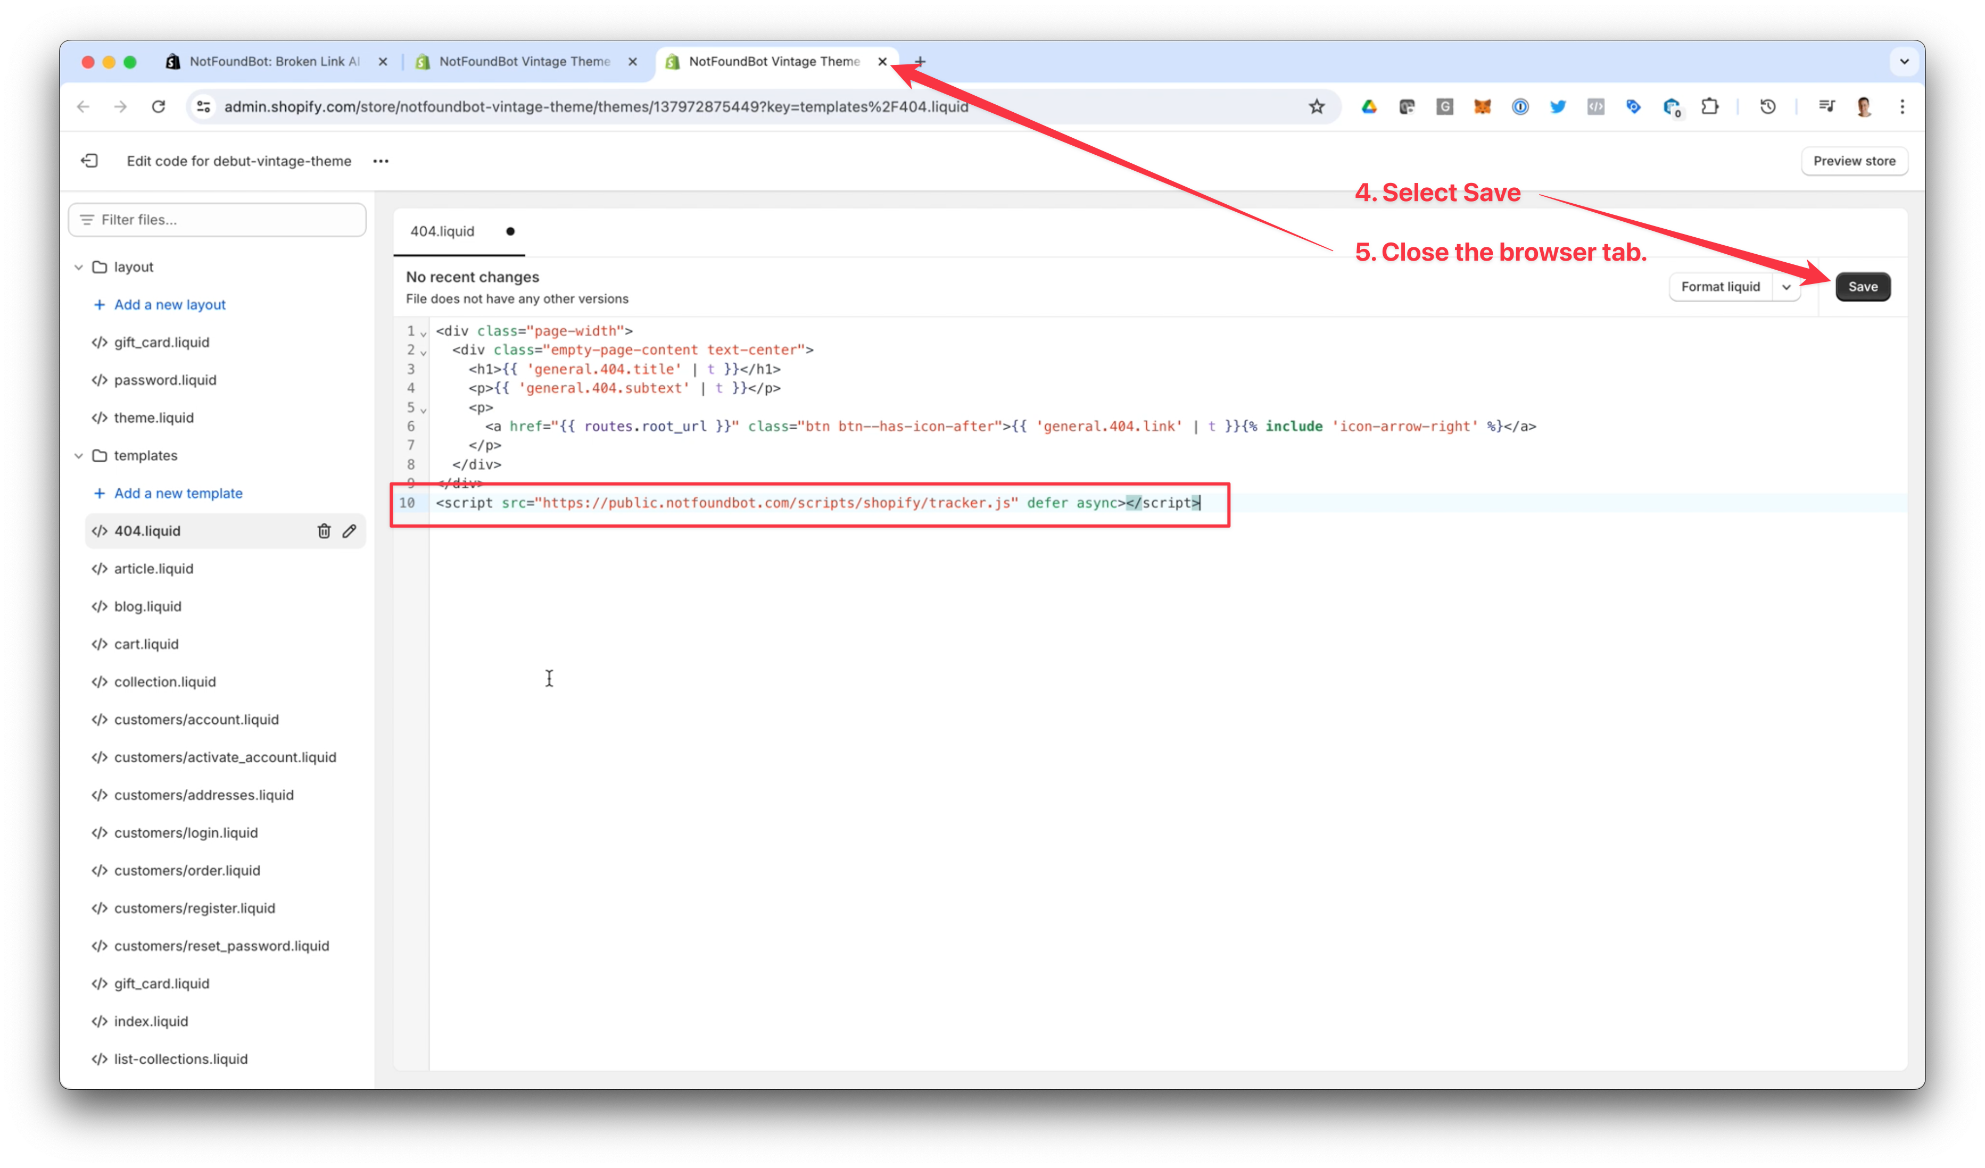Switch to the 404.liquid editor tab

(441, 231)
